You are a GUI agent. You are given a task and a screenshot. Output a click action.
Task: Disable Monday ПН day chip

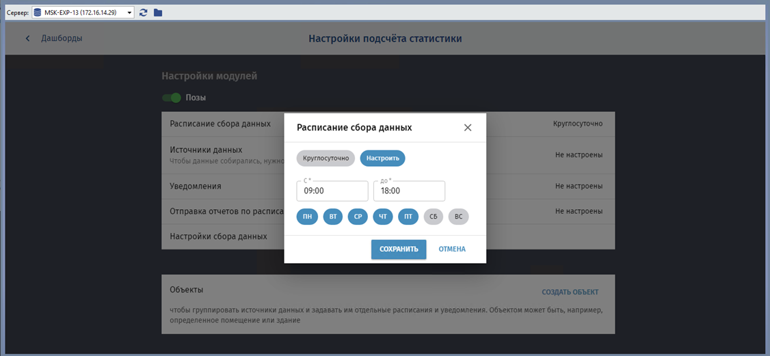308,217
